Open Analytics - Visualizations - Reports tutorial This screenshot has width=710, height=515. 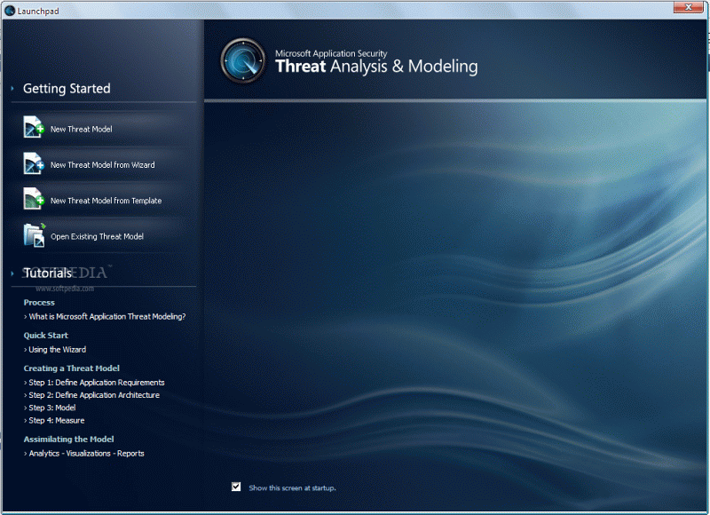tap(86, 454)
